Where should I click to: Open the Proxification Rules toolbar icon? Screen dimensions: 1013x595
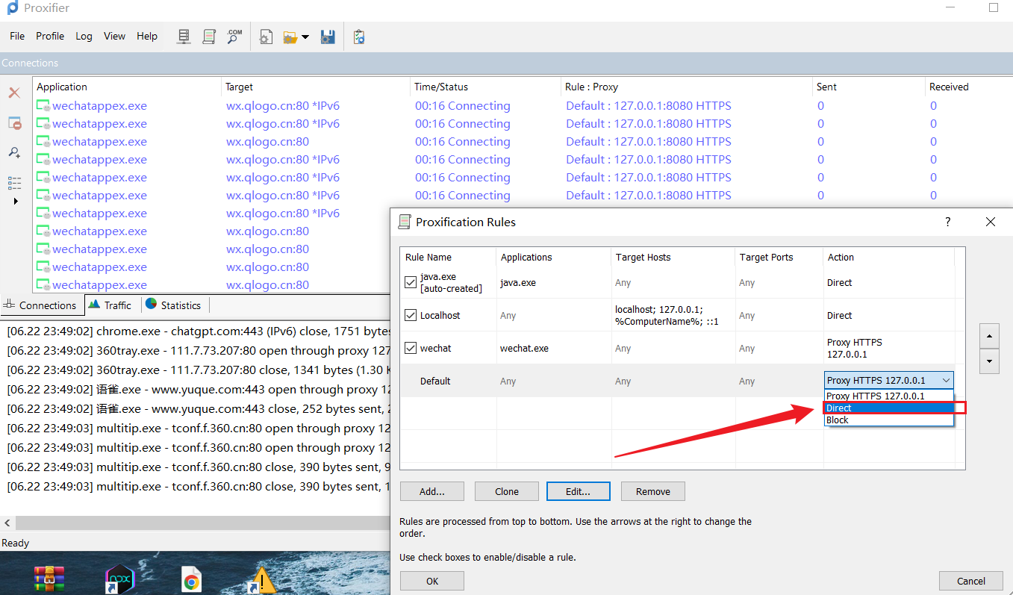[x=209, y=37]
